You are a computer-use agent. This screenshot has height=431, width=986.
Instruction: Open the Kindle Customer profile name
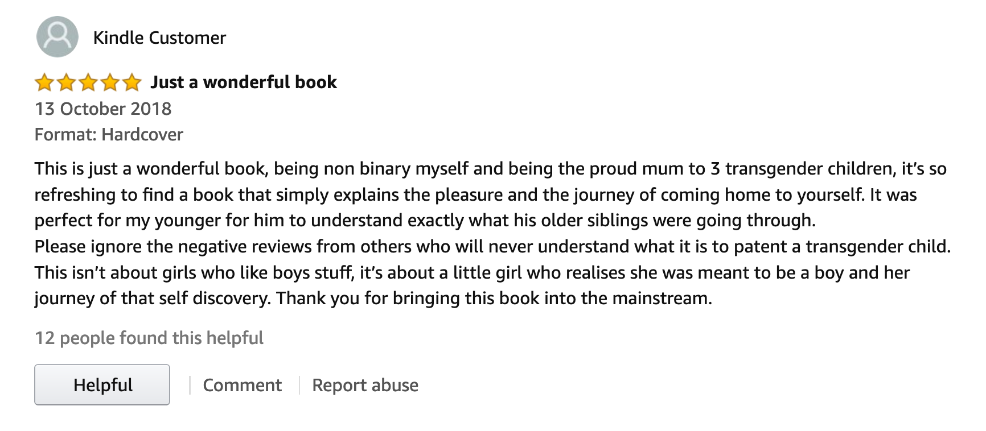pyautogui.click(x=159, y=38)
